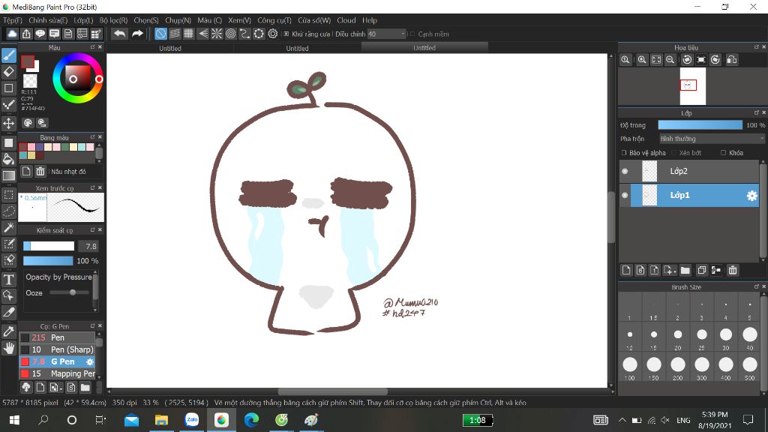Viewport: 768px width, 432px height.
Task: Toggle visibility of layer Lớp1
Action: coord(625,195)
